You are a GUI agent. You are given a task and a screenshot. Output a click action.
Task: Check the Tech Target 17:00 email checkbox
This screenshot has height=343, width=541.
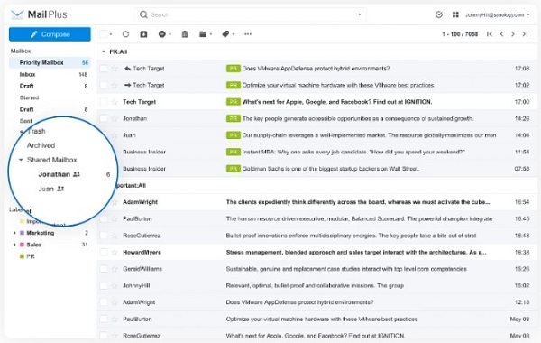tap(104, 102)
